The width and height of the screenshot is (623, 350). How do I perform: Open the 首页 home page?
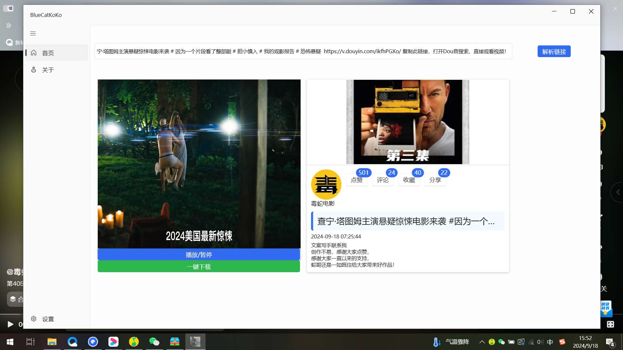(x=57, y=53)
